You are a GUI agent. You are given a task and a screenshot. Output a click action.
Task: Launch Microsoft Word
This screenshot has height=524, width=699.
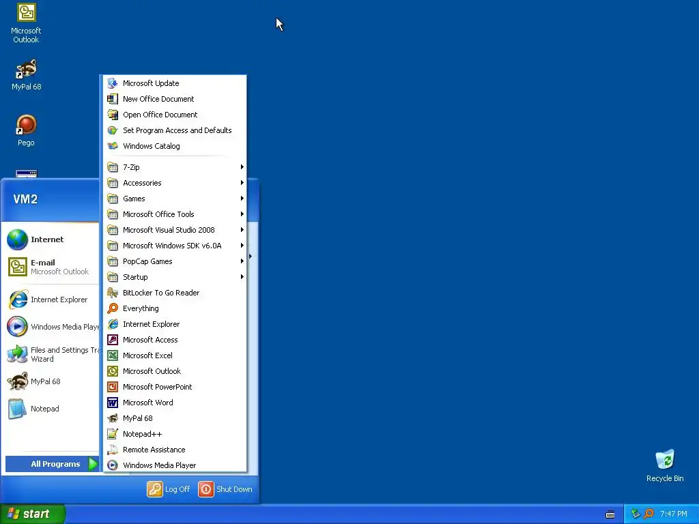click(174, 403)
